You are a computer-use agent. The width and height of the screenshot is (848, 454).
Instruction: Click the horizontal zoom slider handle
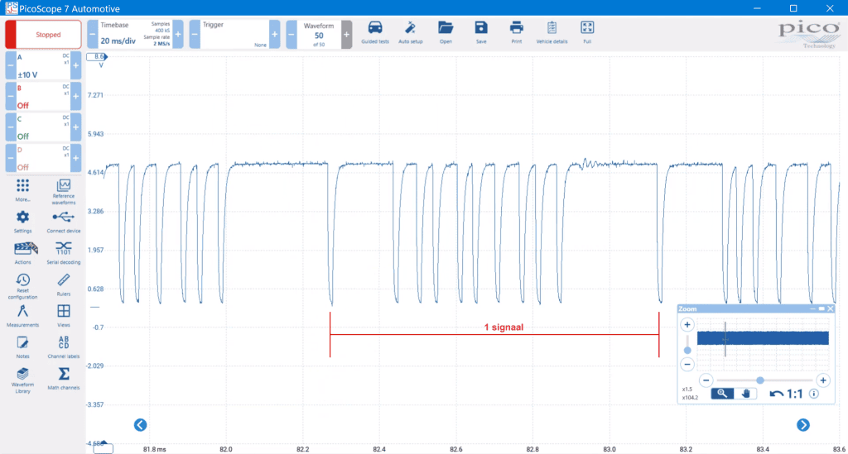point(760,380)
